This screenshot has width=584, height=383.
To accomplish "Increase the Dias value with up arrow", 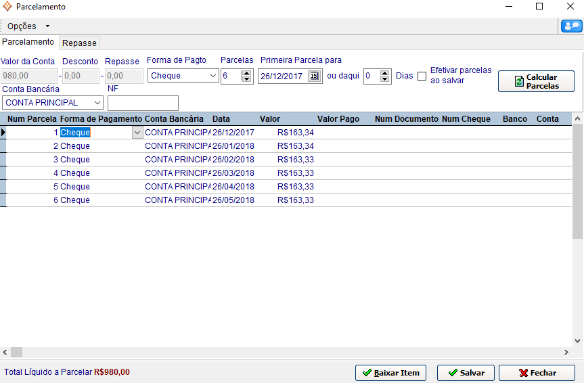I will (385, 73).
